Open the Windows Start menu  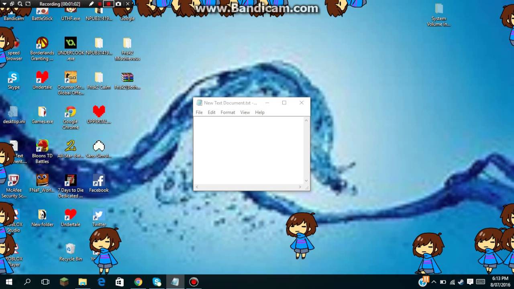(9, 282)
